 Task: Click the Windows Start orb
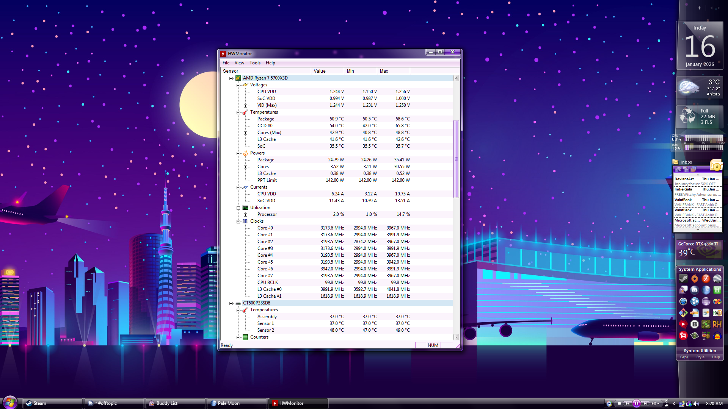10,403
